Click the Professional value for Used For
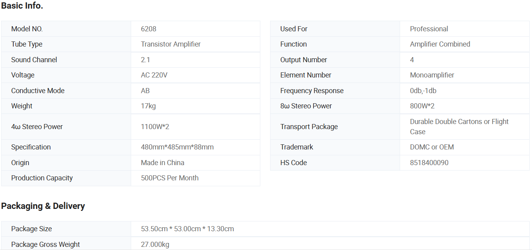The image size is (532, 250). click(x=429, y=29)
